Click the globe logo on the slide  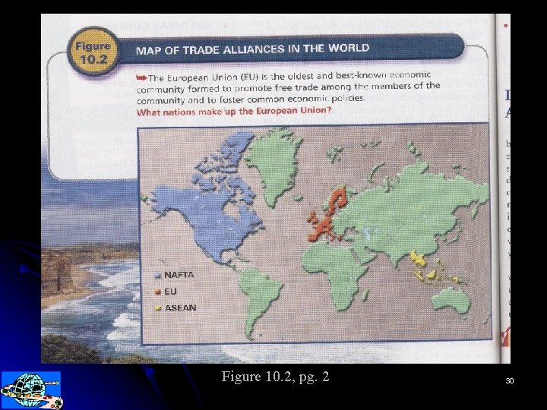(x=31, y=390)
